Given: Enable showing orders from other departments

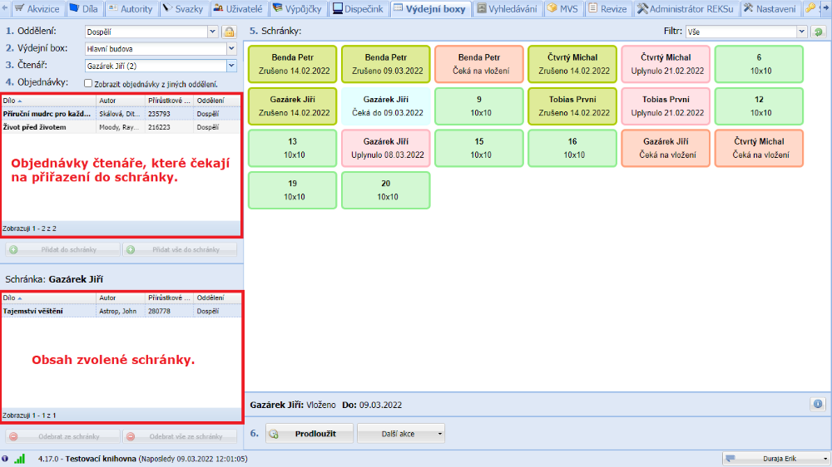Looking at the screenshot, I should pos(89,84).
